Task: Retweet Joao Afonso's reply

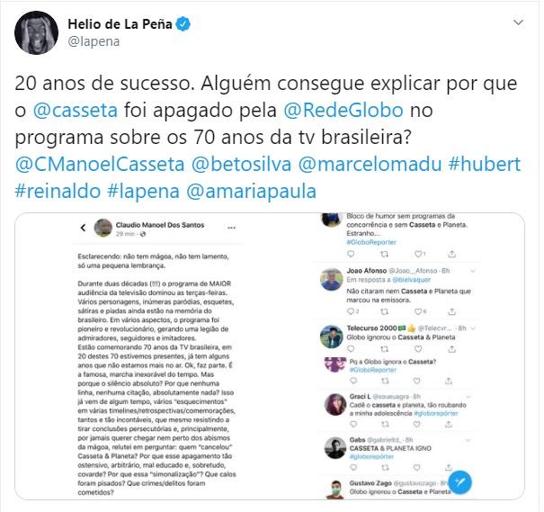Action: point(384,311)
